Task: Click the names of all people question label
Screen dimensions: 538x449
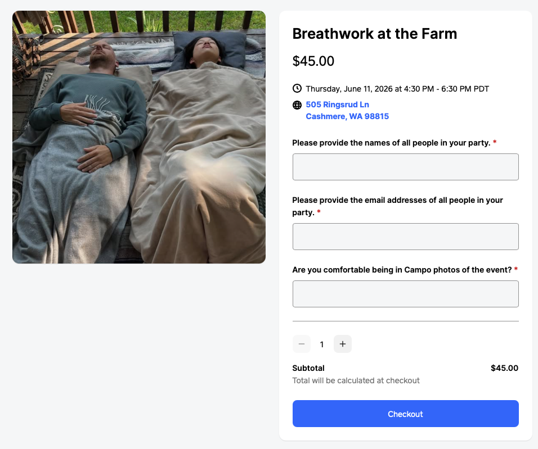Action: (391, 143)
